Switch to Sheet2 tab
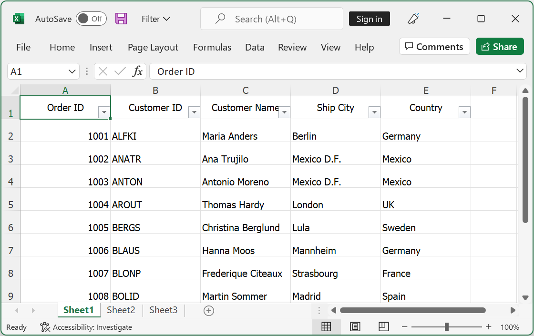 tap(121, 310)
